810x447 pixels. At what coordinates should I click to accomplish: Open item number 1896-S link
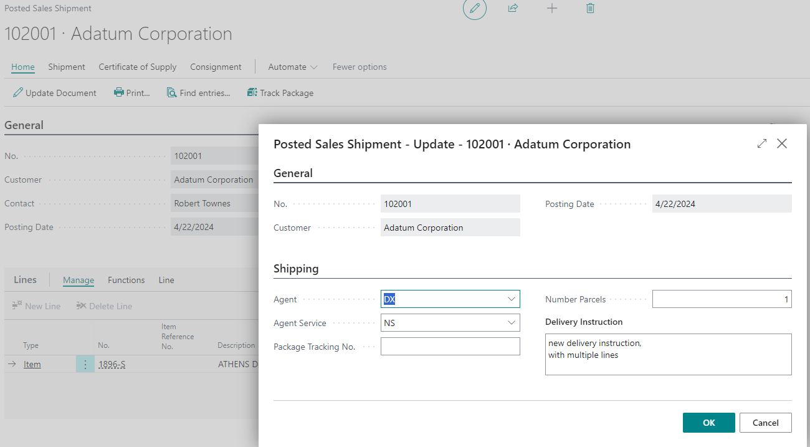coord(112,364)
